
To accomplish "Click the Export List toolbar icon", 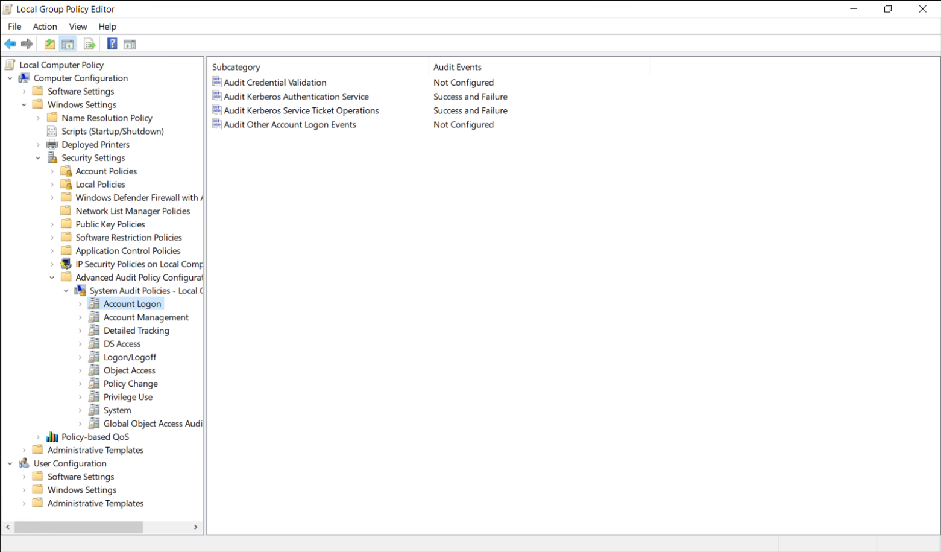I will (x=89, y=44).
